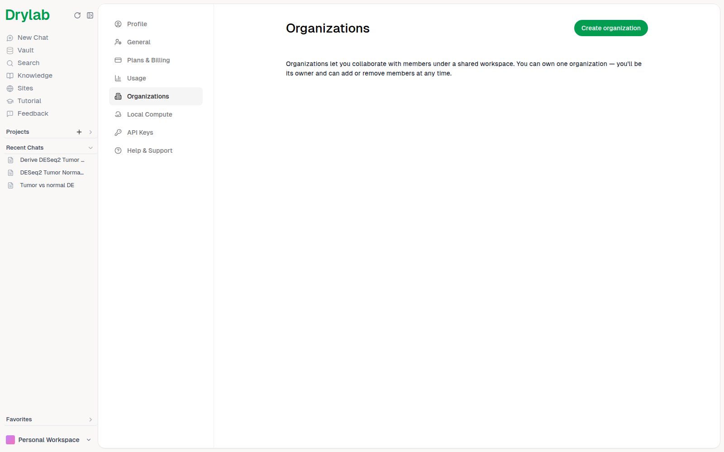Open the Profile settings tab
This screenshot has height=452, width=724.
pyautogui.click(x=156, y=24)
